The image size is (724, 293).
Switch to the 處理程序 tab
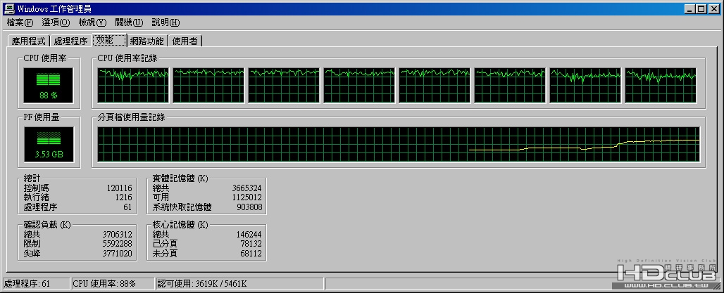70,41
